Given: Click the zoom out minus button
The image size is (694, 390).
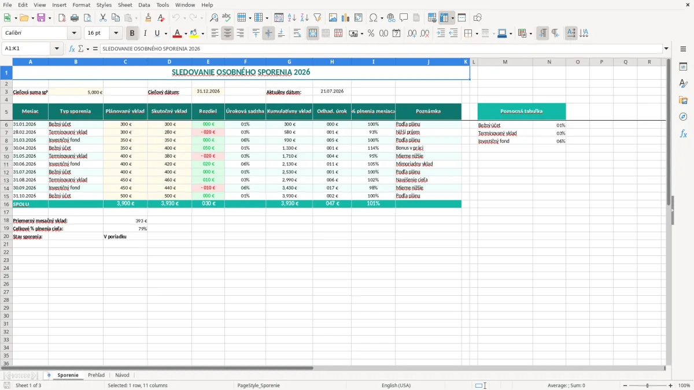Looking at the screenshot, I should coord(625,385).
